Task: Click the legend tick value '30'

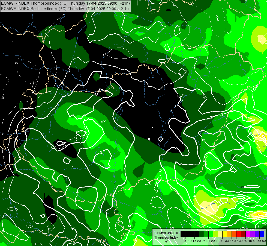Action: pos(218,241)
